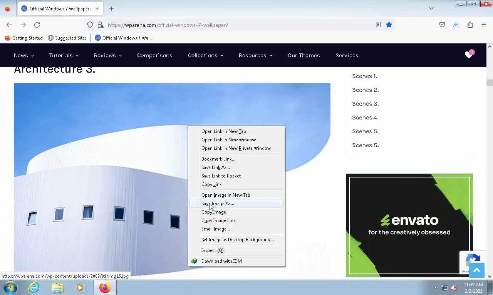This screenshot has height=295, width=493.
Task: Toggle reader view in the address bar
Action: 378,25
